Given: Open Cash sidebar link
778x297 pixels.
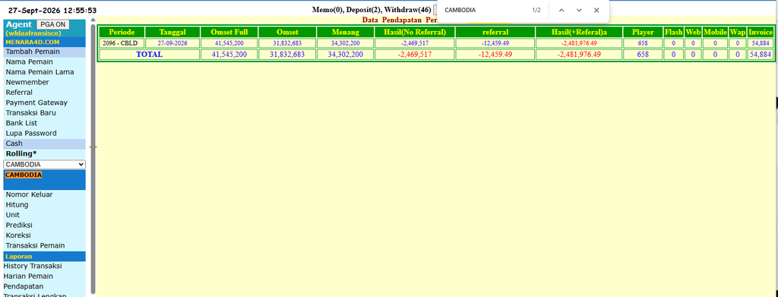Looking at the screenshot, I should tap(14, 144).
